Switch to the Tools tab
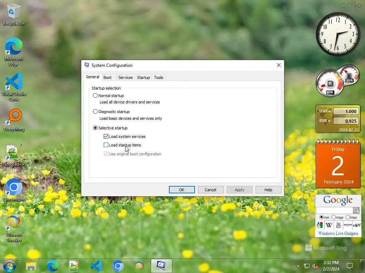Viewport: 365px width, 273px height. click(159, 77)
